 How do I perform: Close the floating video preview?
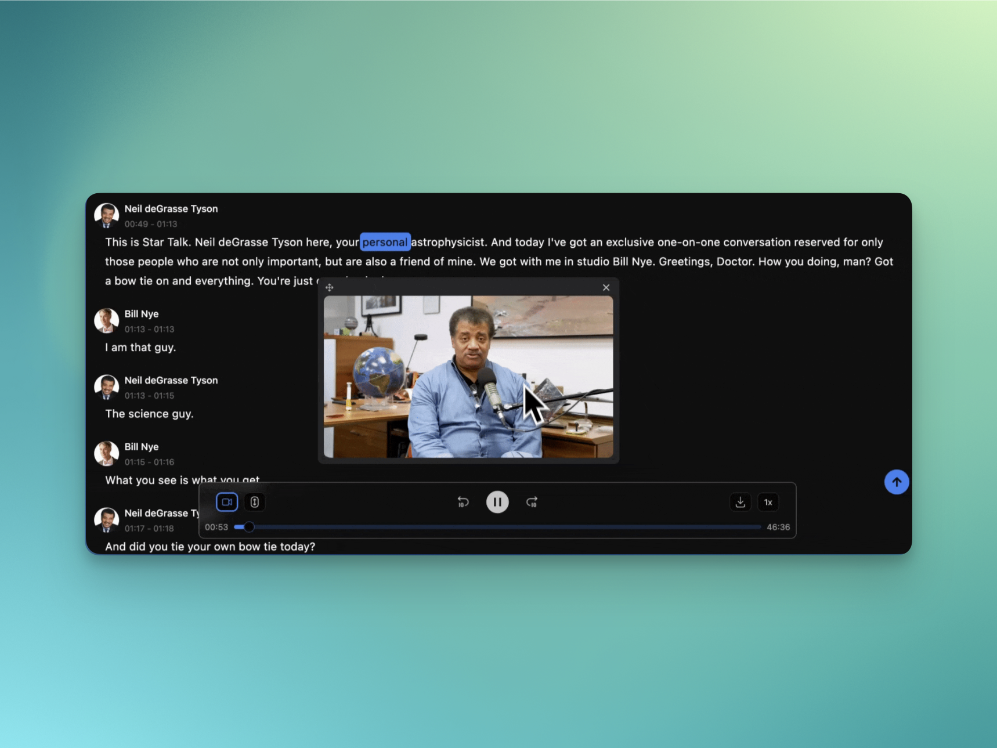click(x=606, y=287)
